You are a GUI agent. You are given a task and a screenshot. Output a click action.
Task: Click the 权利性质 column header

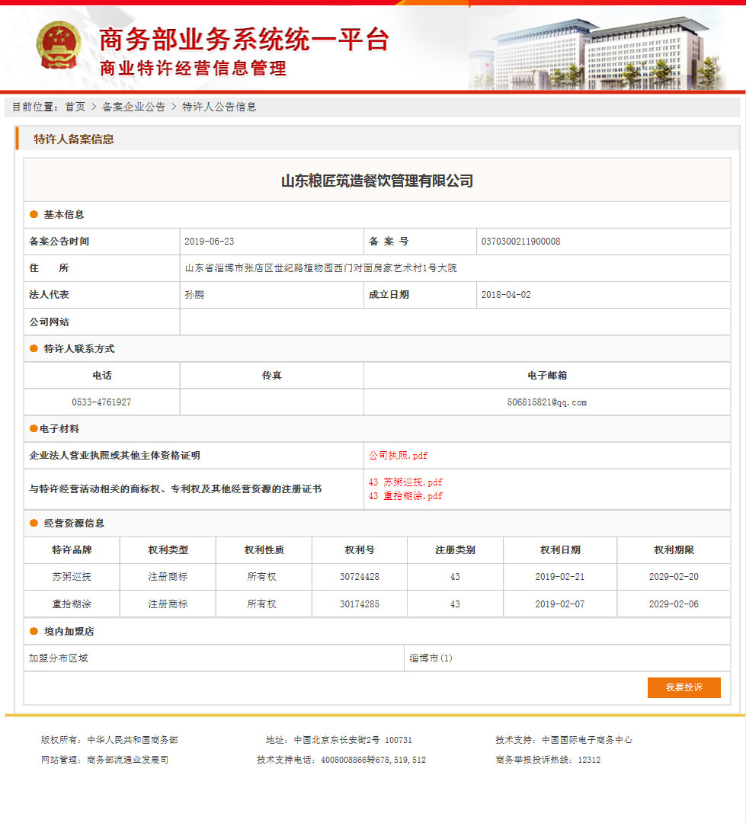(264, 550)
